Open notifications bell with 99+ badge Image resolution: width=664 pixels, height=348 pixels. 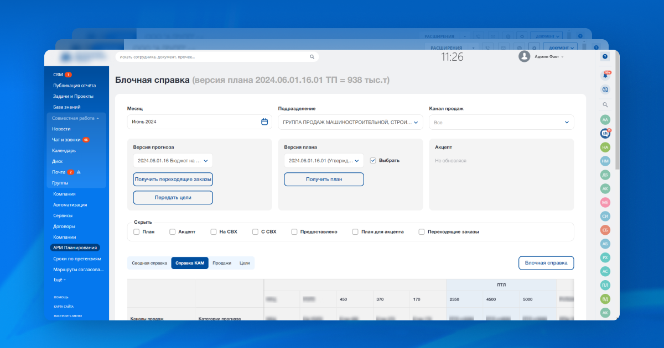pyautogui.click(x=605, y=76)
